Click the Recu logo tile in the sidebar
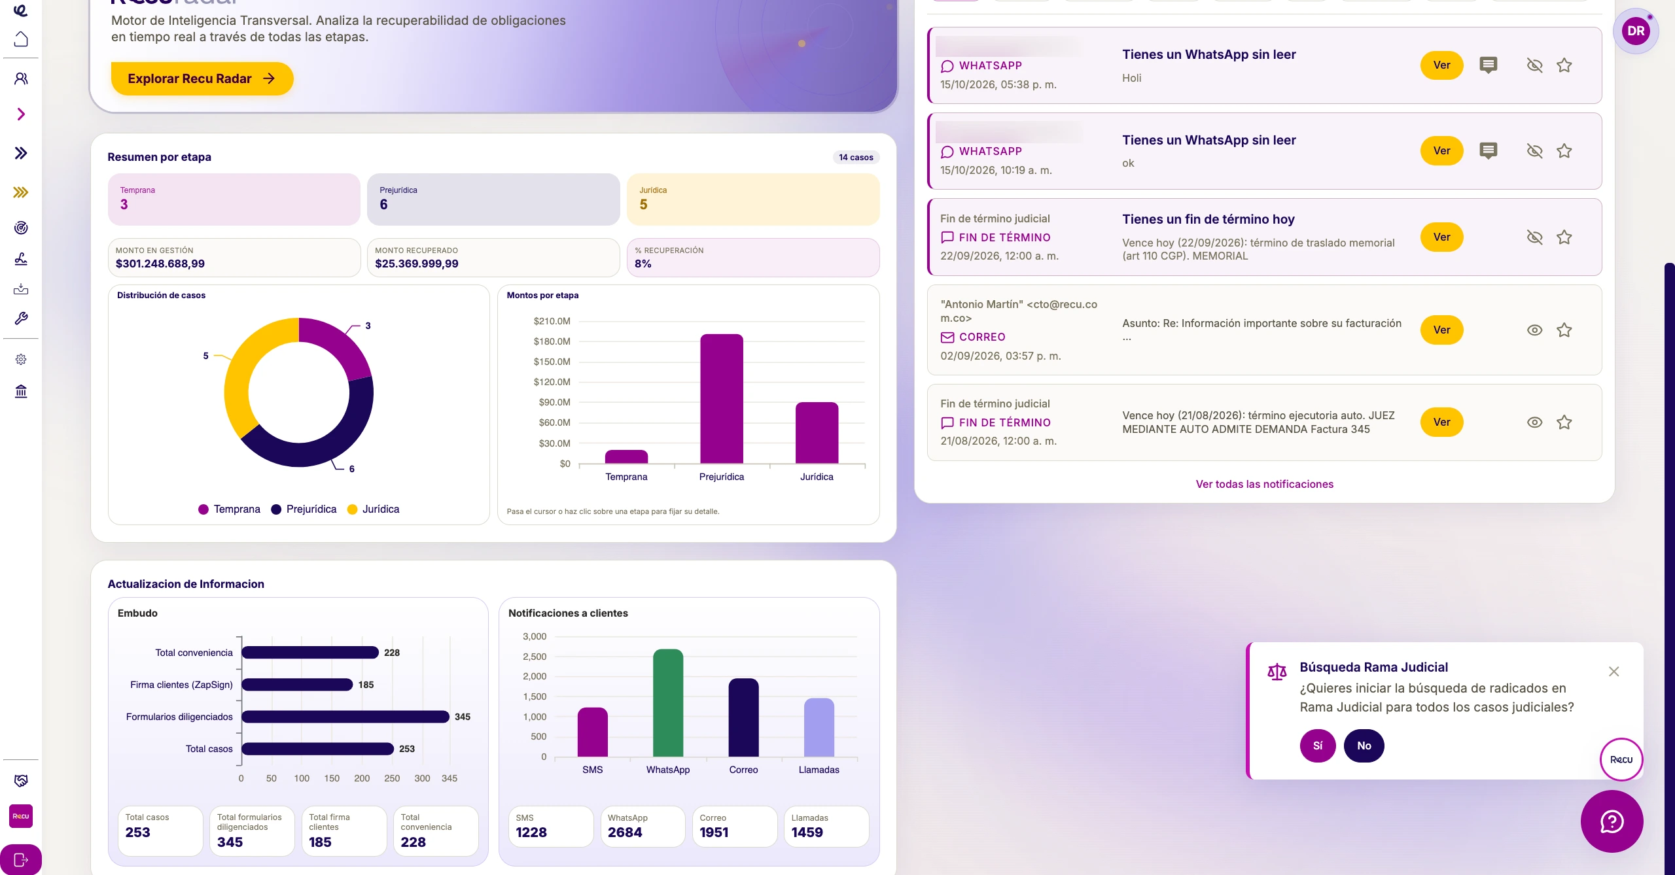 (21, 816)
